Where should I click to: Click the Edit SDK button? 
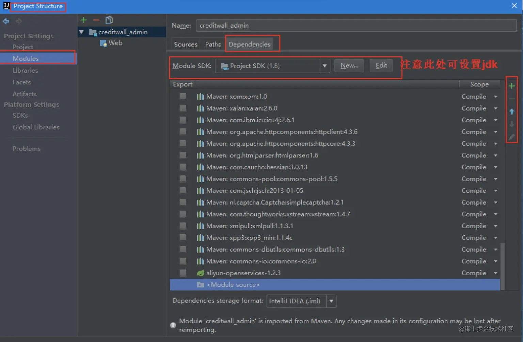click(x=381, y=65)
